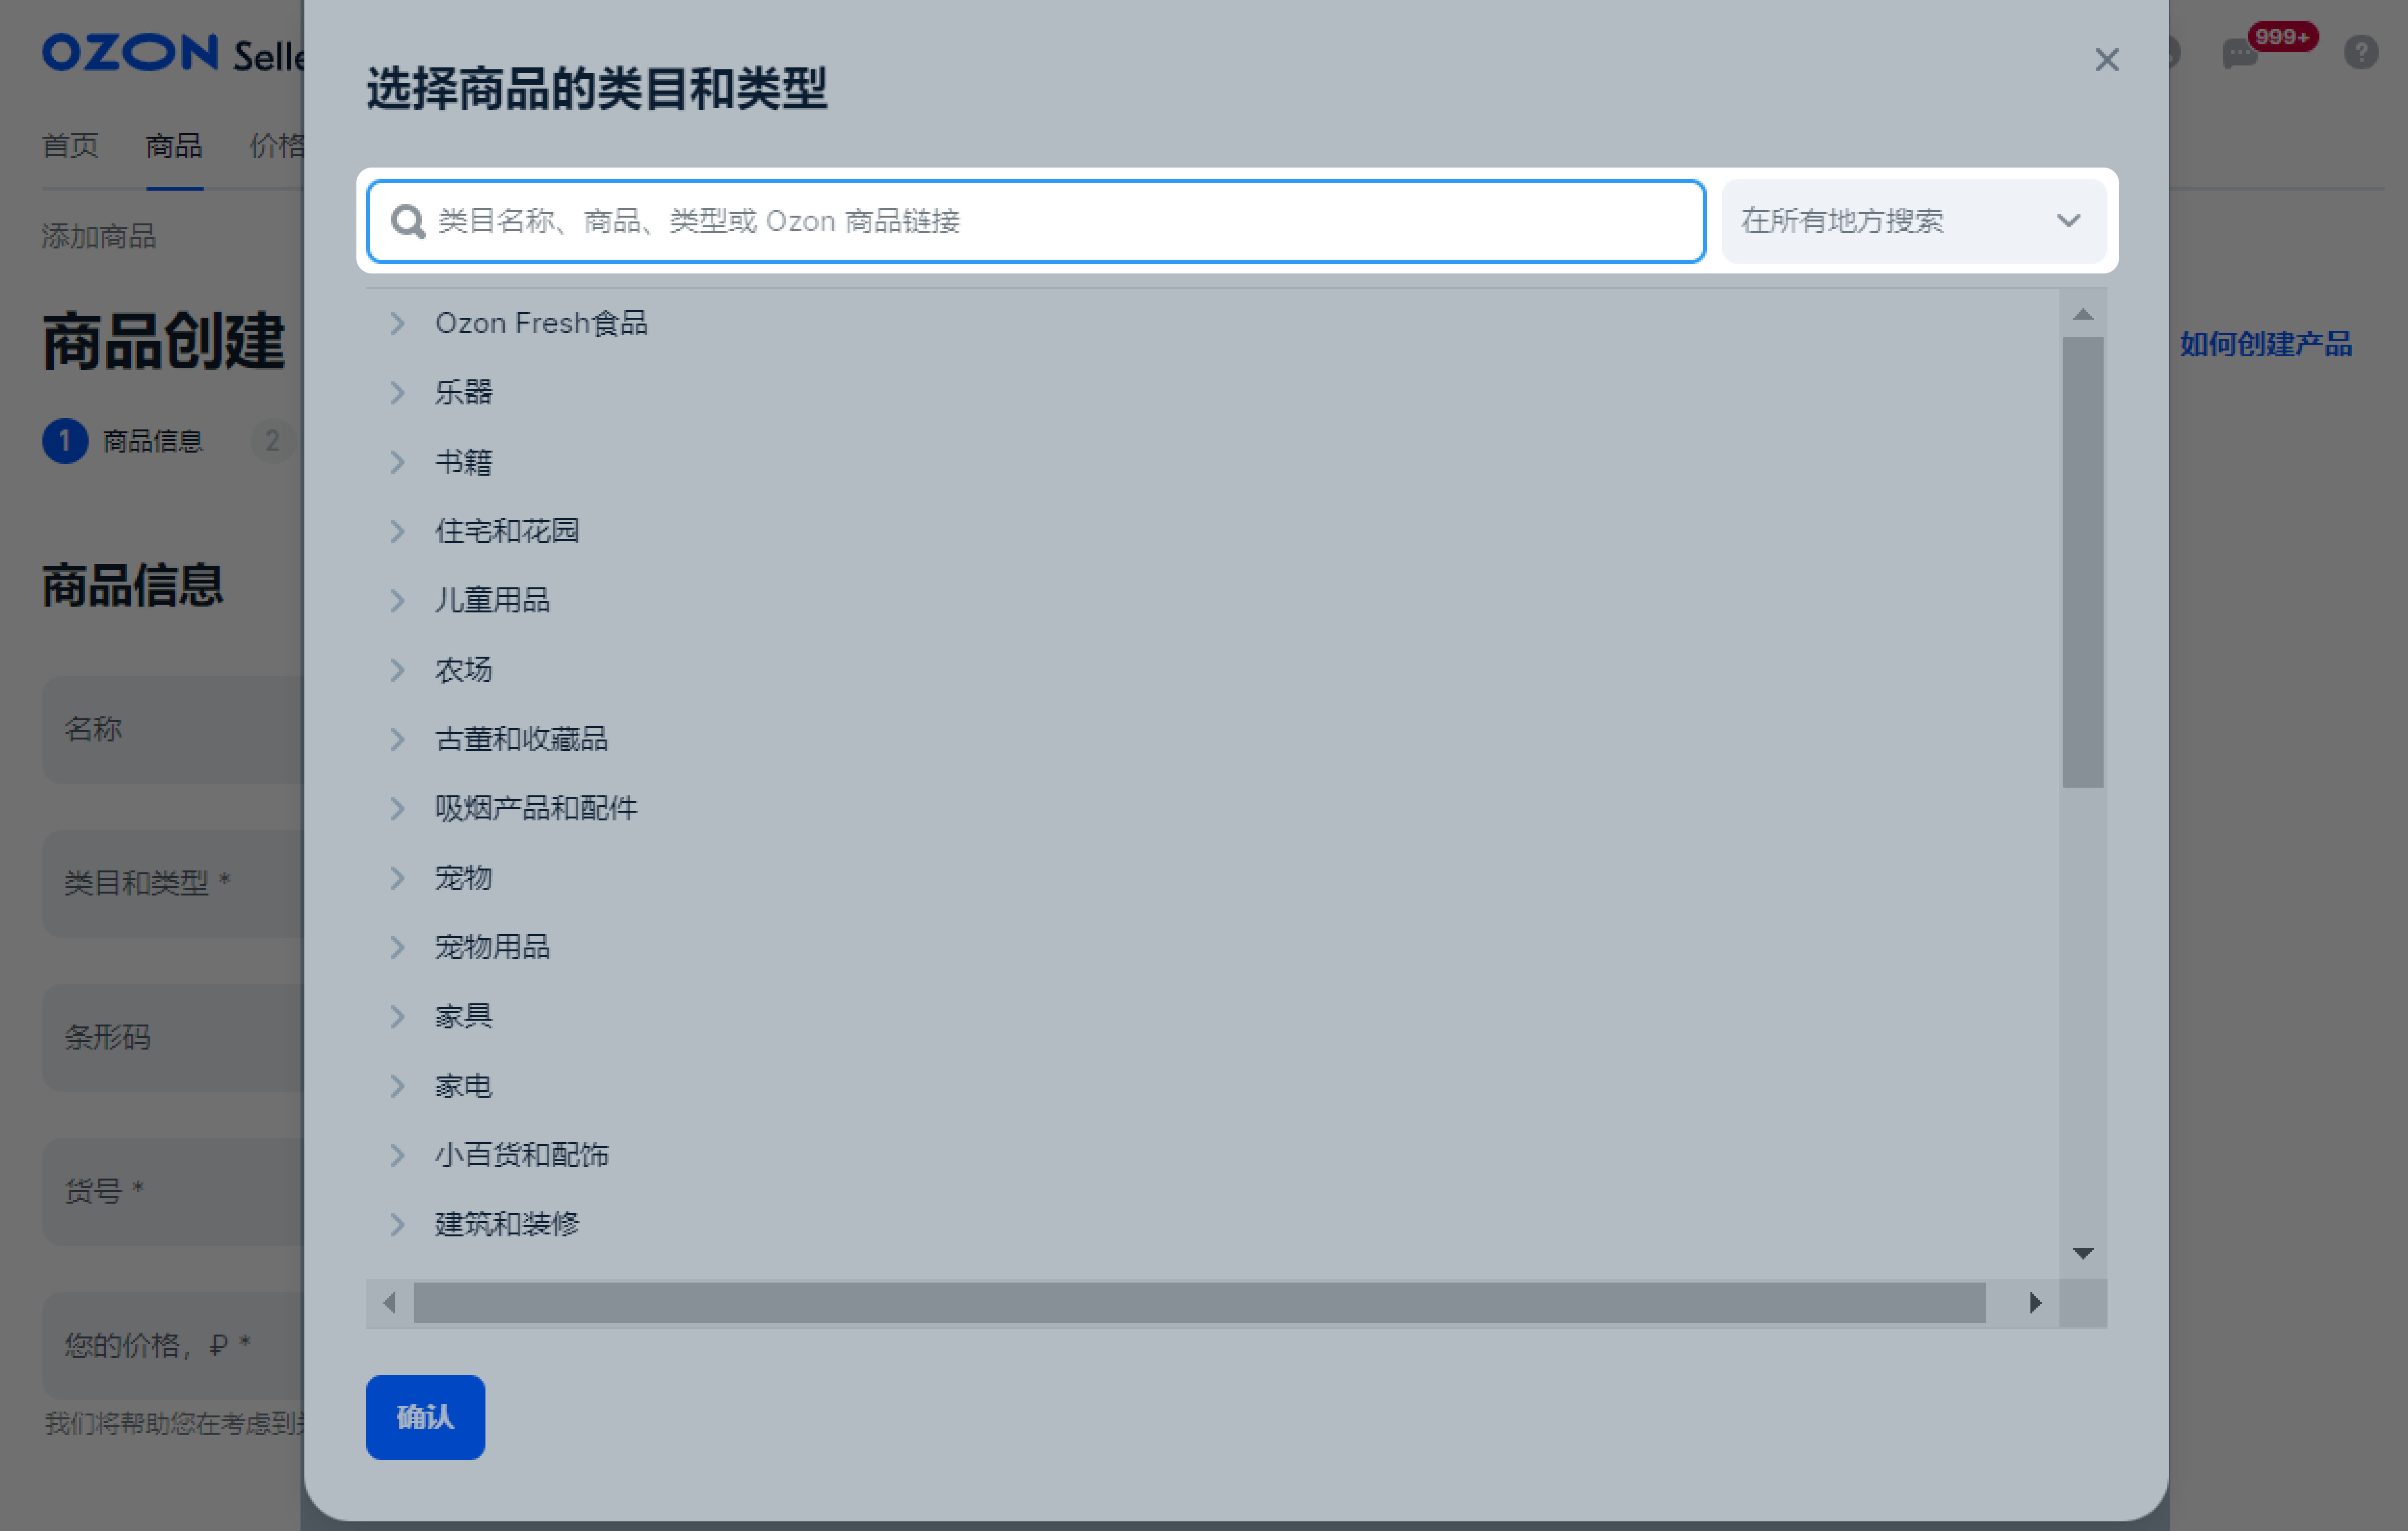Expand the 儿童用品 category chevron
The width and height of the screenshot is (2408, 1531).
(x=397, y=600)
